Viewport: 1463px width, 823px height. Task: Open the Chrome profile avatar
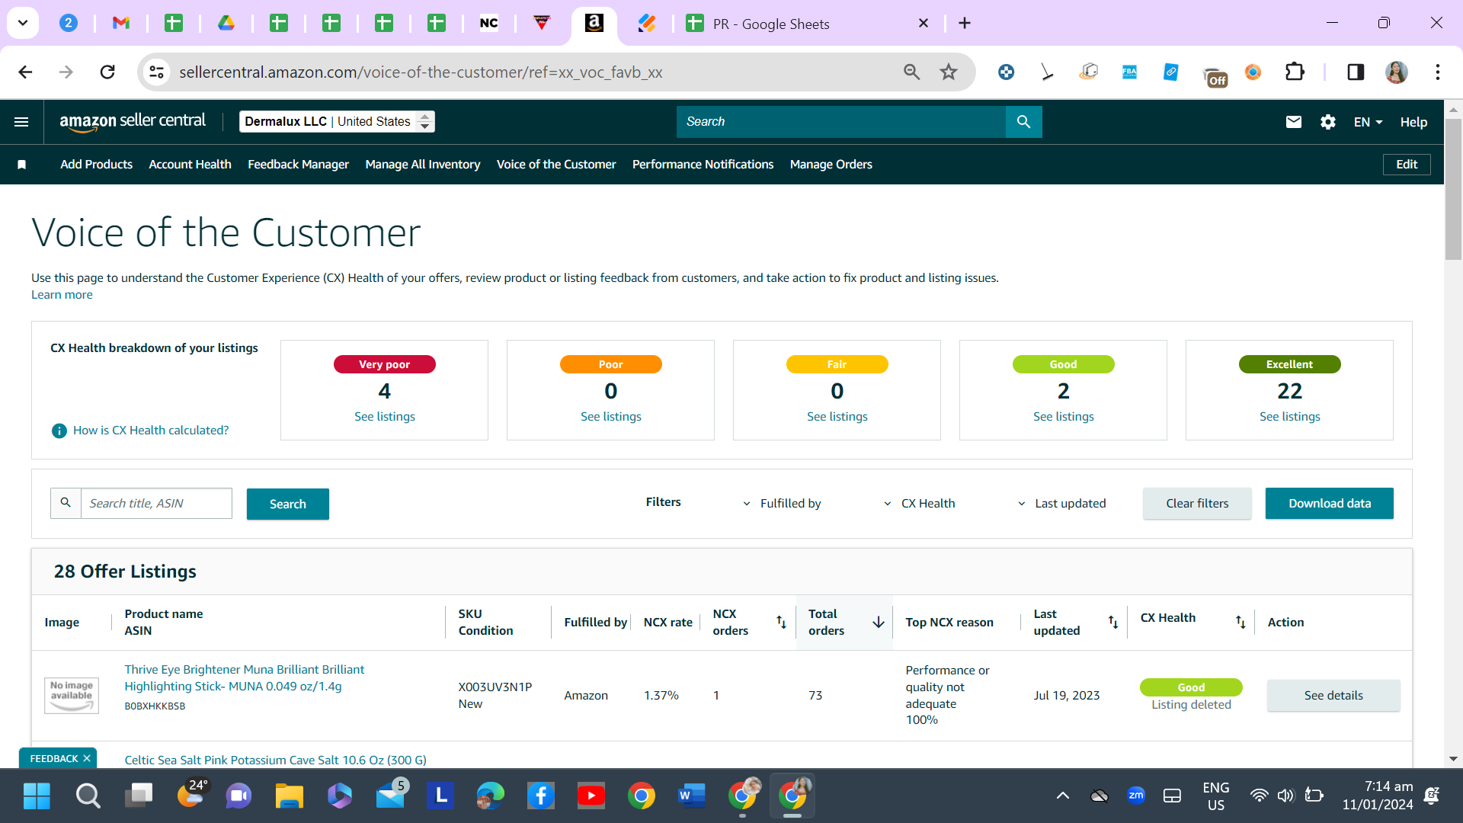coord(1397,72)
